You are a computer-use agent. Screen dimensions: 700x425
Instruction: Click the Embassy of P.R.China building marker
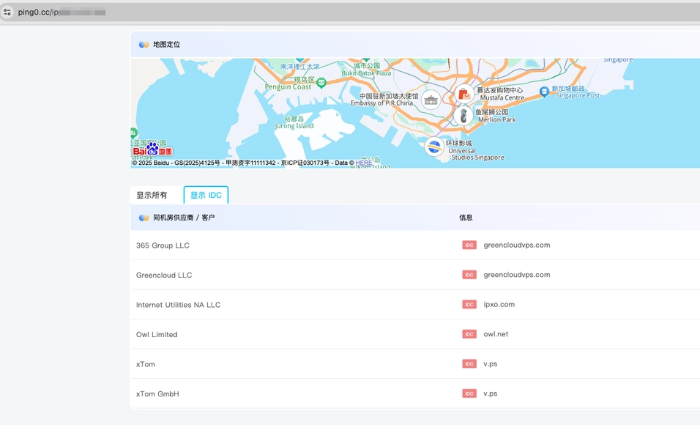click(431, 100)
